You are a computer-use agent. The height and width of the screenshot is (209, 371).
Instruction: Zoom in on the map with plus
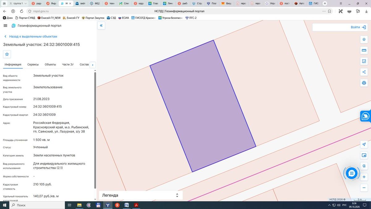pos(364,177)
